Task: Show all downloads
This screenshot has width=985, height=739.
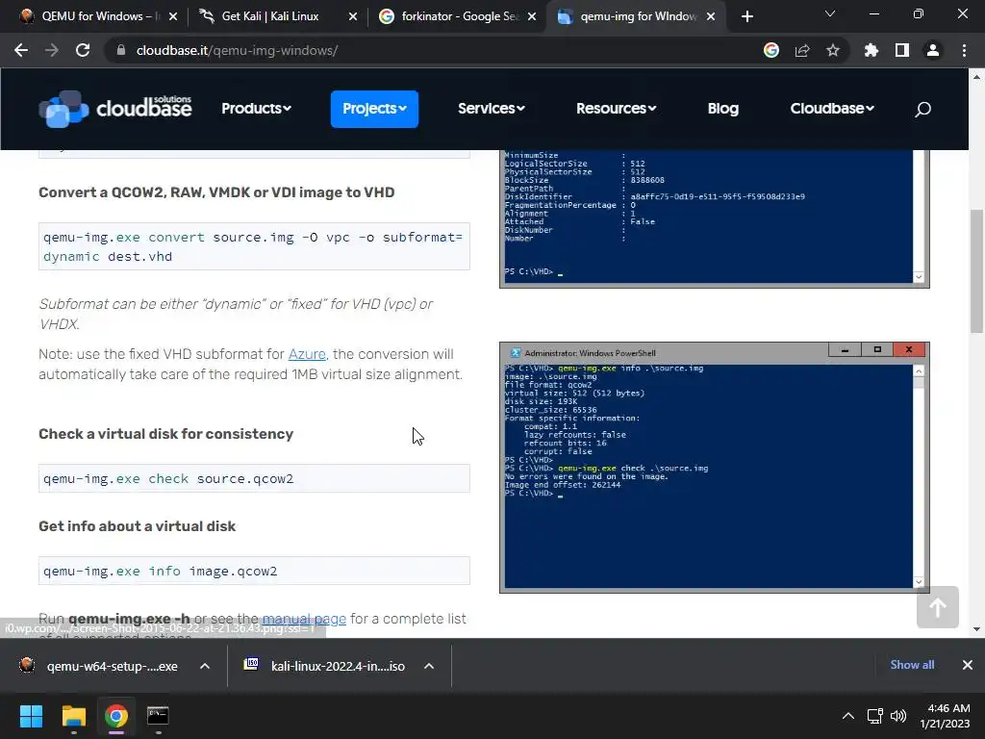Action: (912, 665)
